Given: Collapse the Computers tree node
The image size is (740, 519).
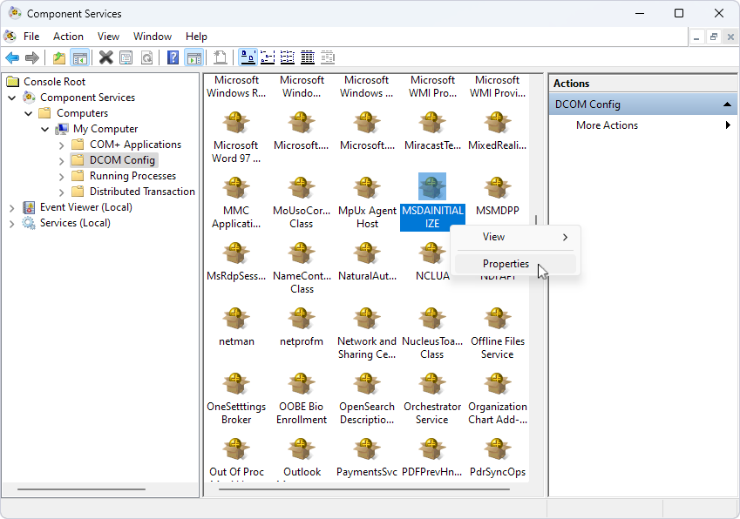Looking at the screenshot, I should pos(29,113).
